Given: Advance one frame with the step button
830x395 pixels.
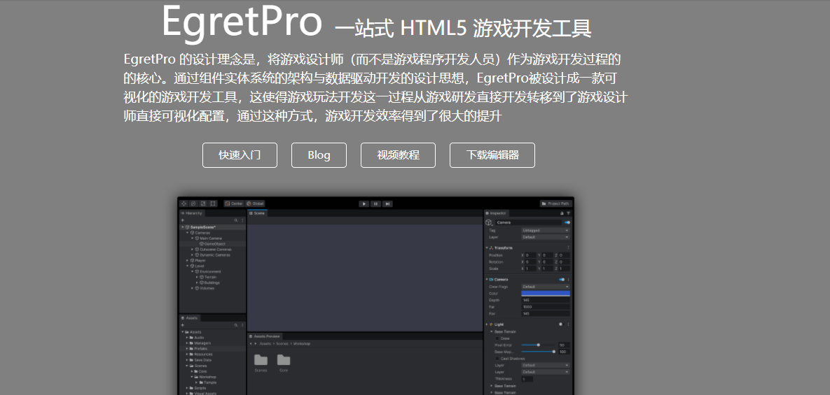Looking at the screenshot, I should click(x=387, y=204).
